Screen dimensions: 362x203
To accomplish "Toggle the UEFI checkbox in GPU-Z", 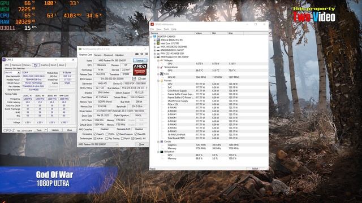I will tap(140, 79).
